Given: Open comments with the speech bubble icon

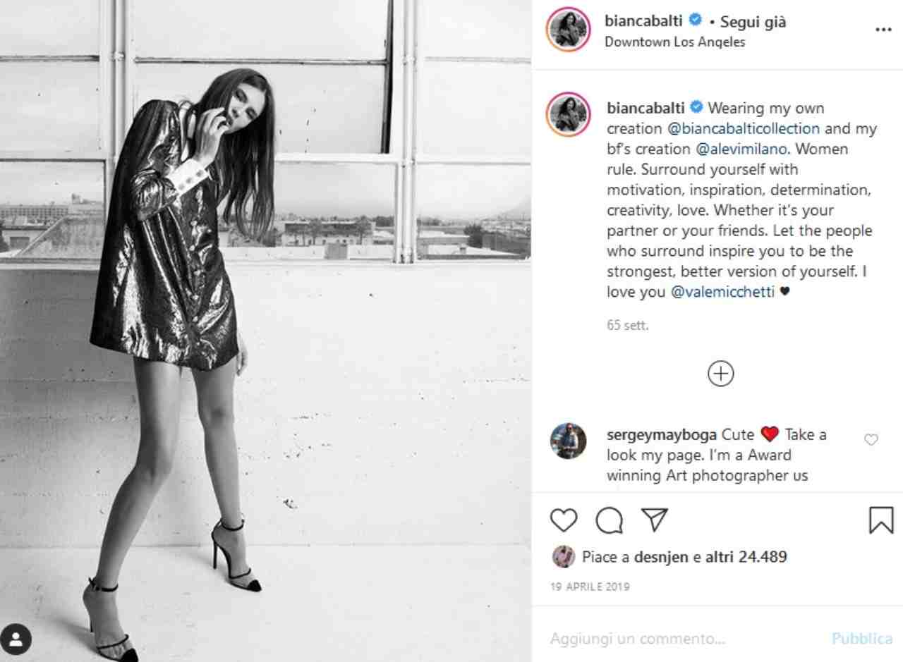Looking at the screenshot, I should point(609,520).
